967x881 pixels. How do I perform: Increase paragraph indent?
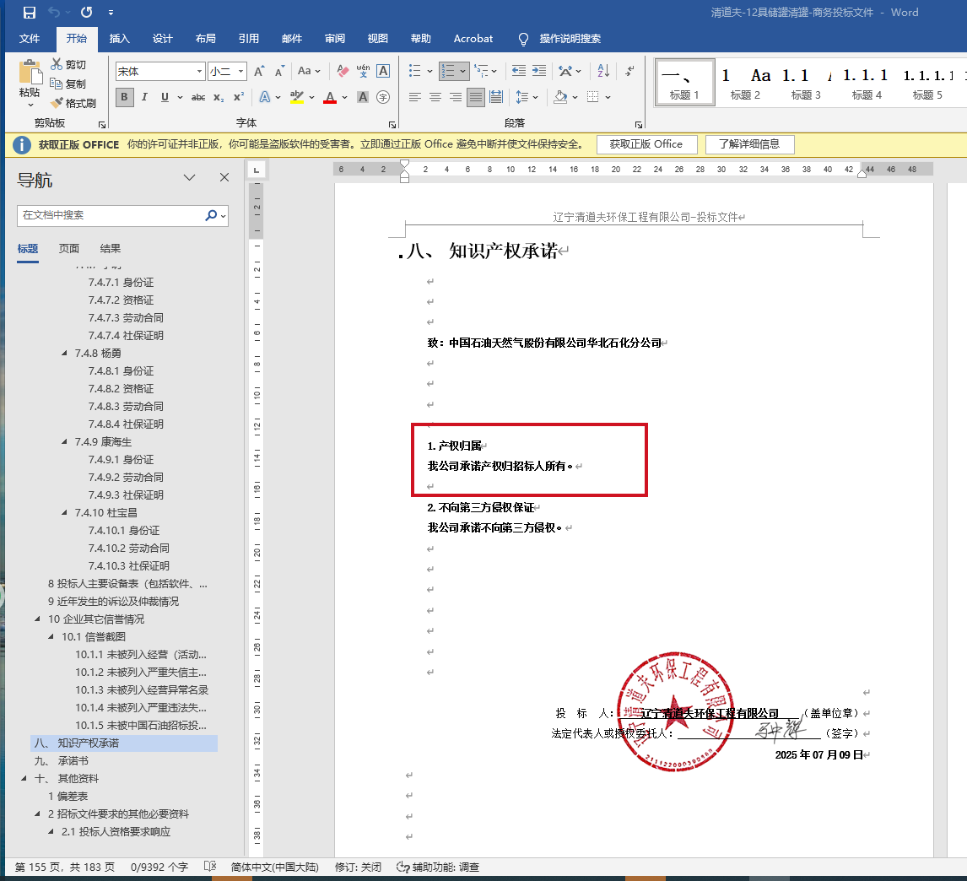point(539,71)
